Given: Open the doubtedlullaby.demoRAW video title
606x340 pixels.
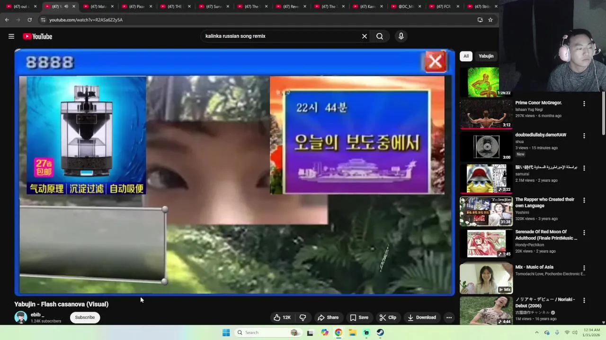Looking at the screenshot, I should [541, 135].
